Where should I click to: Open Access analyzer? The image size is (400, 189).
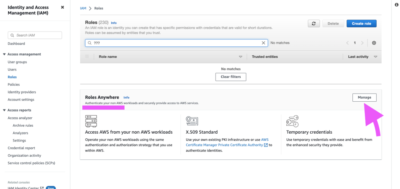(x=20, y=118)
